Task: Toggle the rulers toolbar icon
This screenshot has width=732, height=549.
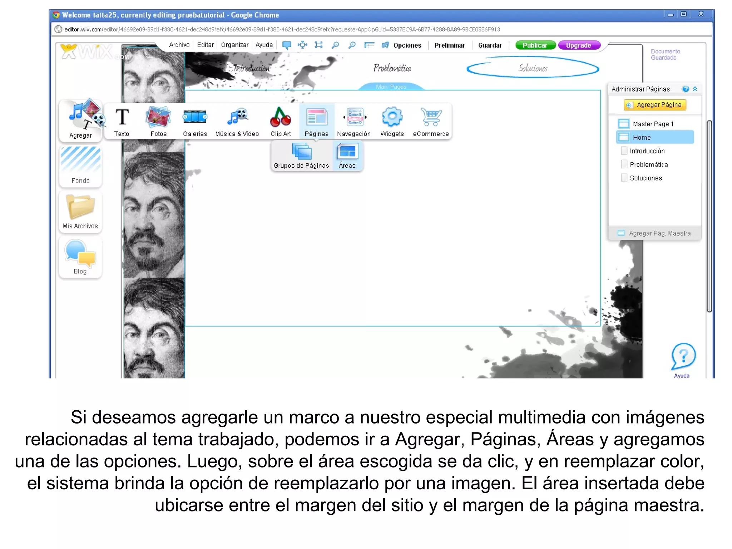Action: click(369, 45)
